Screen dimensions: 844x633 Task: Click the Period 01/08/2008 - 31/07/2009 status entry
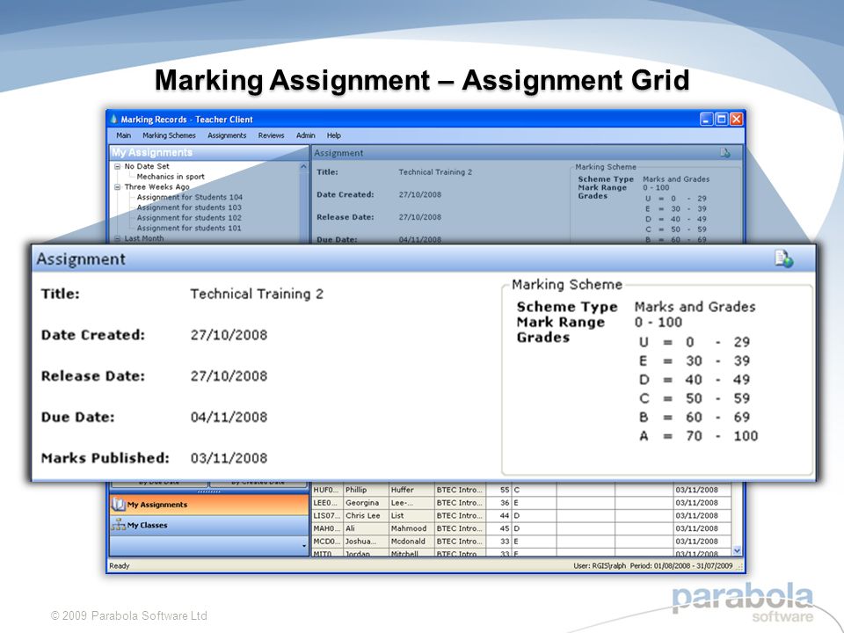tap(681, 566)
